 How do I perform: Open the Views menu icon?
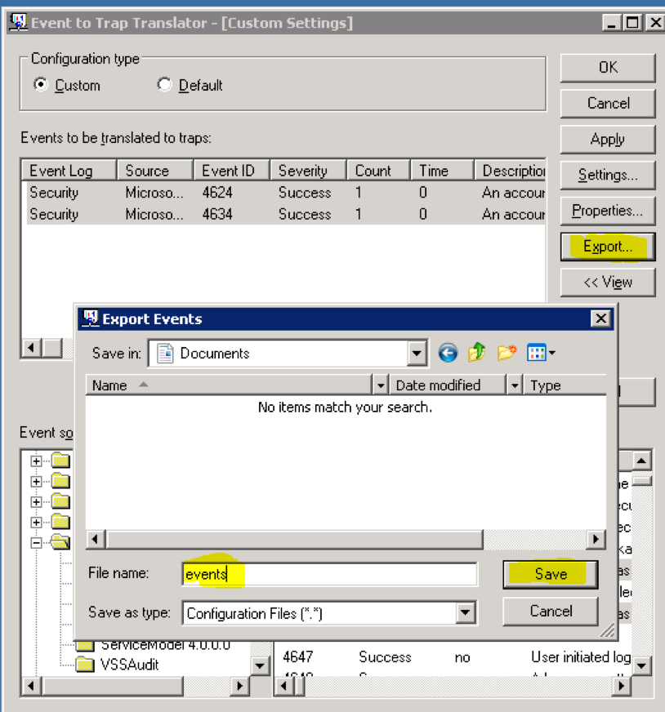[x=538, y=353]
